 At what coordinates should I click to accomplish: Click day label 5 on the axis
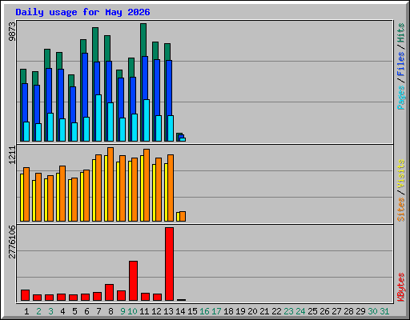(x=74, y=311)
